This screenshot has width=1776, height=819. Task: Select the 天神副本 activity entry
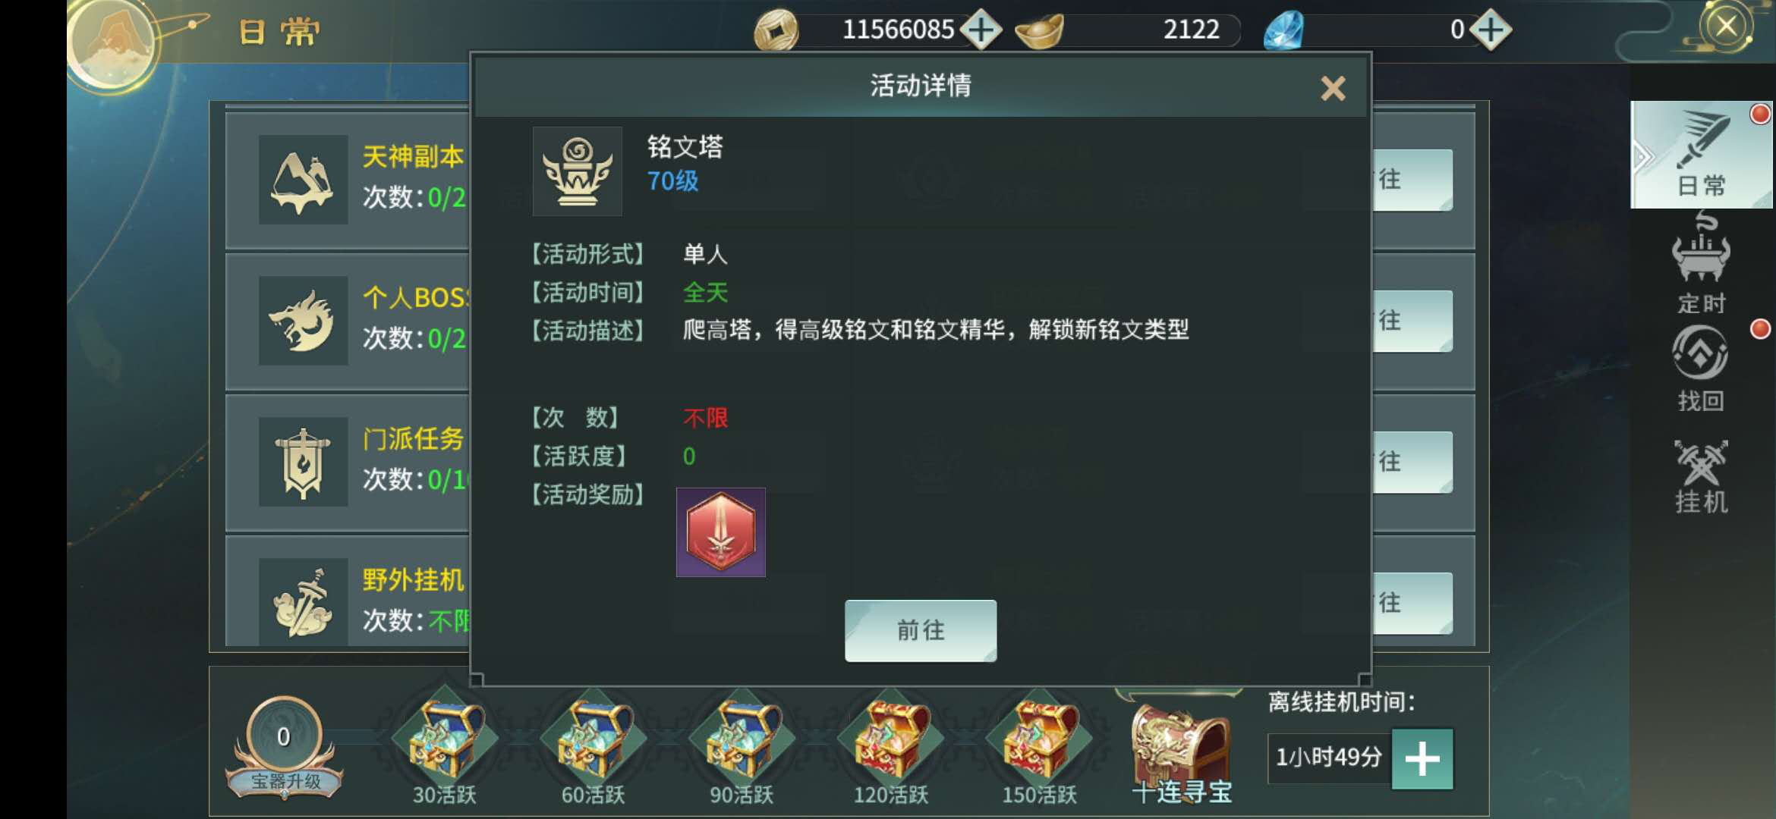348,180
